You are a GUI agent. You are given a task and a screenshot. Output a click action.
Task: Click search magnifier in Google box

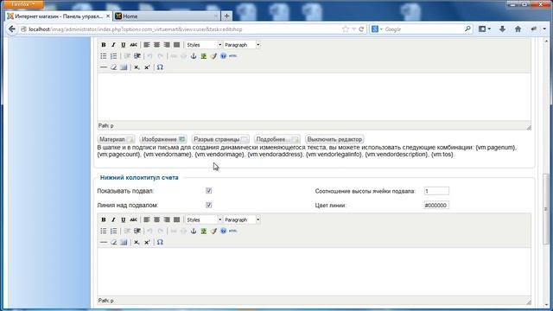point(467,29)
